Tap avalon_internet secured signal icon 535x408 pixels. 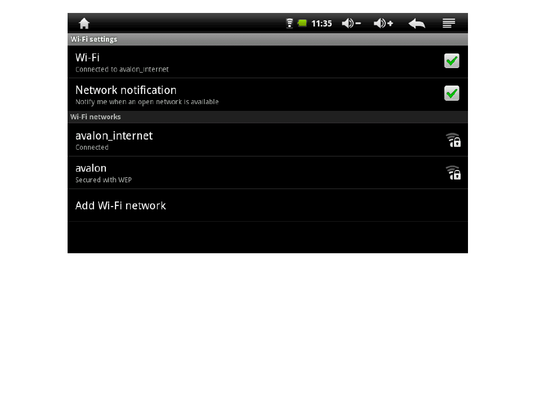point(453,140)
